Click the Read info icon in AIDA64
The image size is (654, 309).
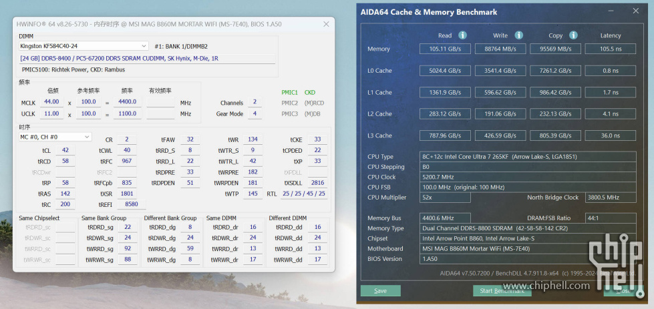462,35
